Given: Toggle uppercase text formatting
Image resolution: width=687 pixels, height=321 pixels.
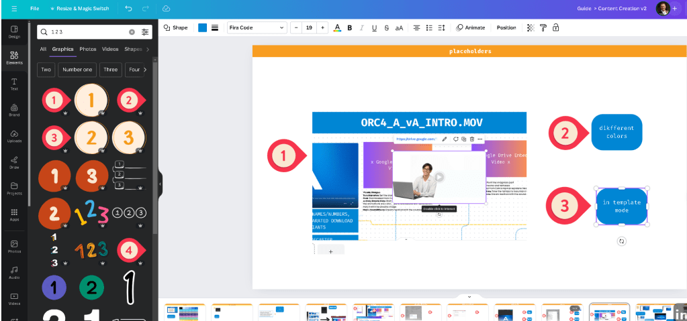Looking at the screenshot, I should 399,27.
